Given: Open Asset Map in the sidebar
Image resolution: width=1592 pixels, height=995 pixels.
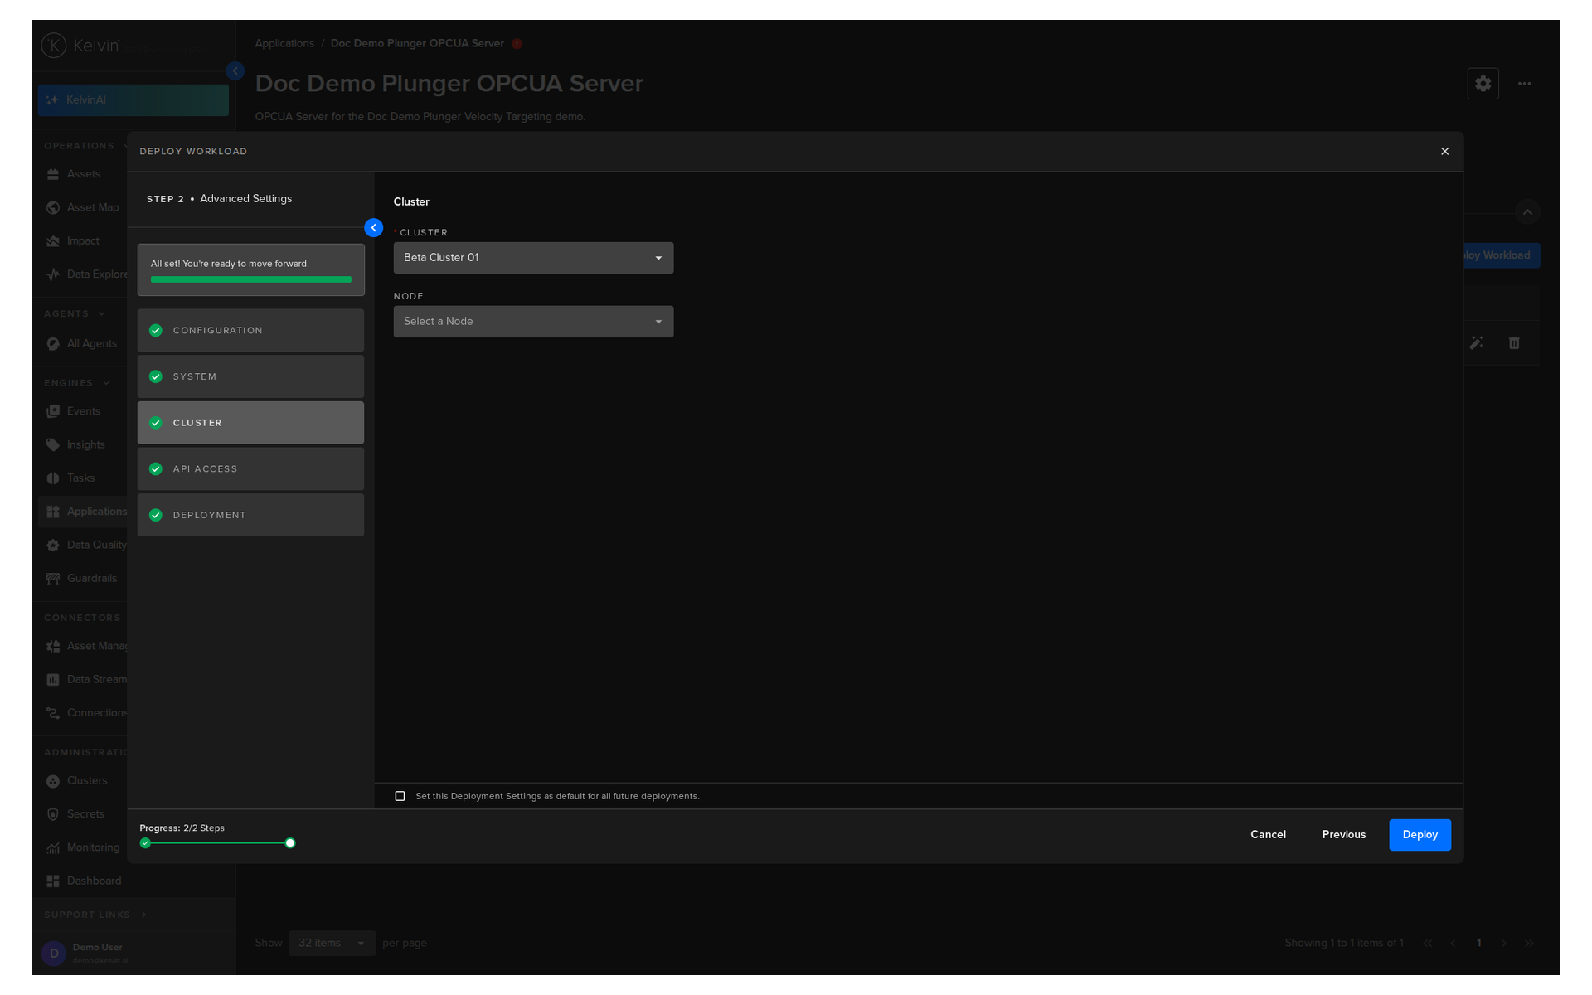Looking at the screenshot, I should tap(83, 207).
